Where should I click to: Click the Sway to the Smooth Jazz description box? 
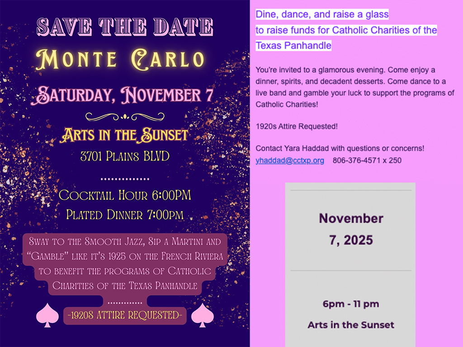pos(125,264)
